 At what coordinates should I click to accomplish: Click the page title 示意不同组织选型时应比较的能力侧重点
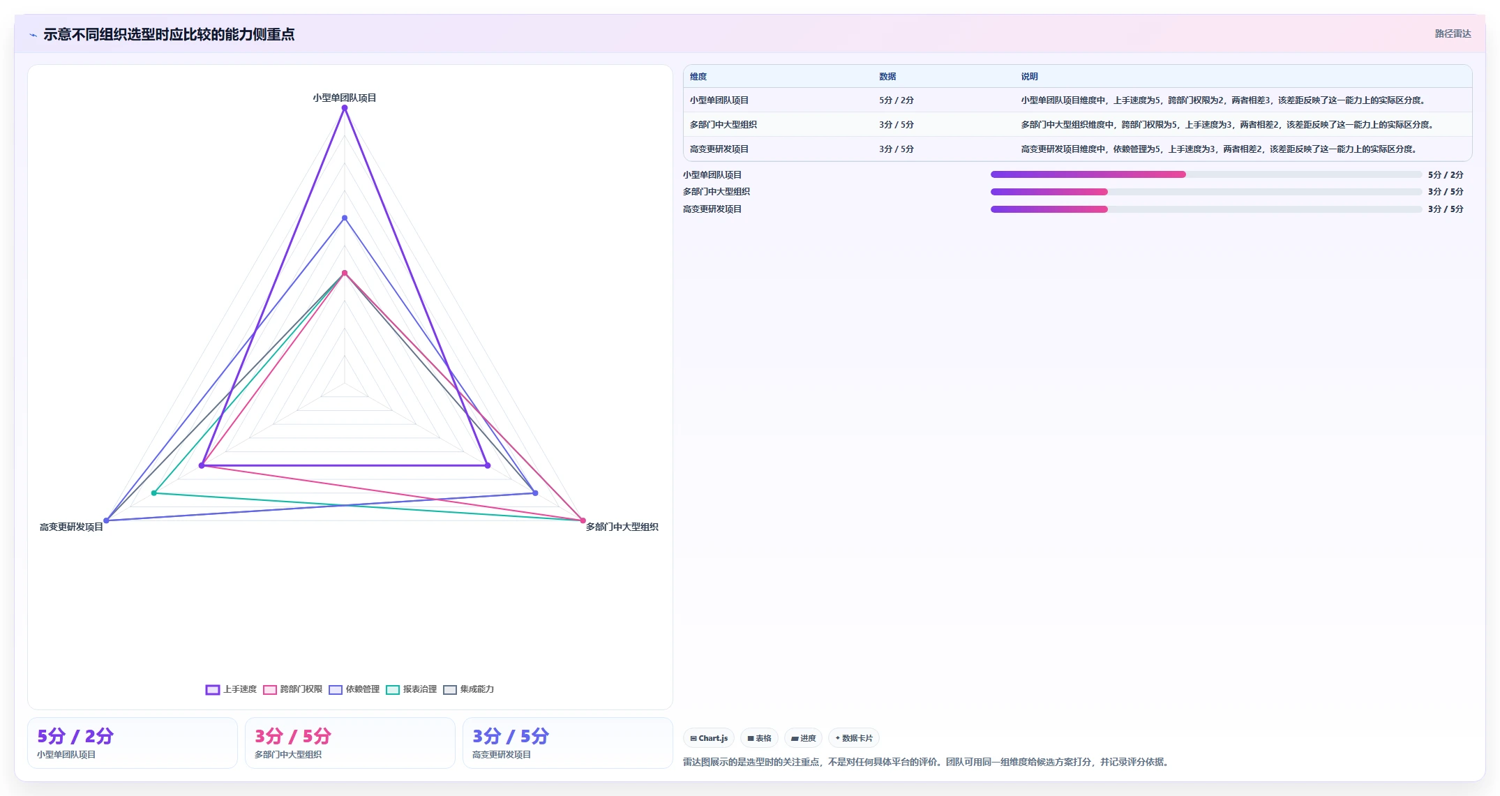tap(169, 35)
